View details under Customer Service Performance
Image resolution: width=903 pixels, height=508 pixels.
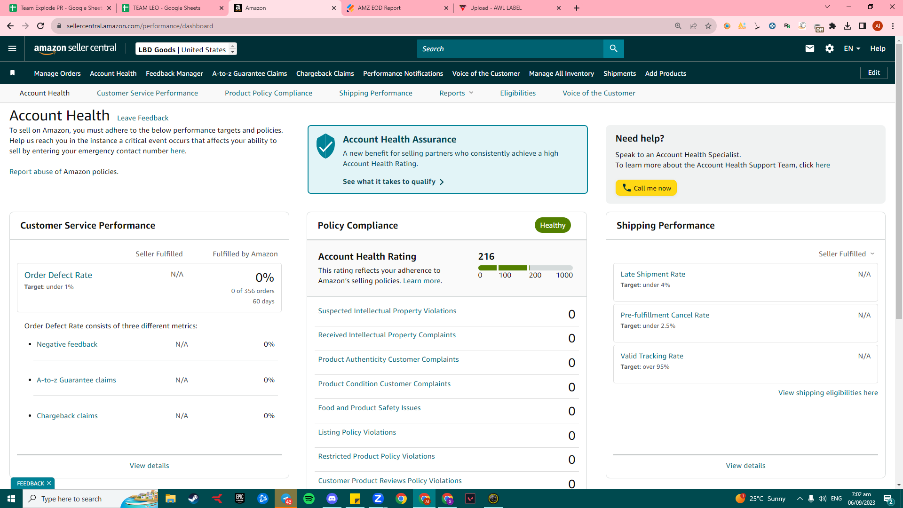point(149,466)
